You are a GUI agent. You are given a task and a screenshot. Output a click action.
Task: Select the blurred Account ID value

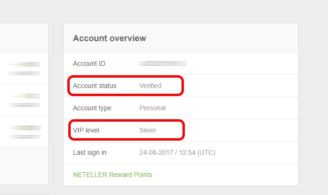(x=163, y=63)
